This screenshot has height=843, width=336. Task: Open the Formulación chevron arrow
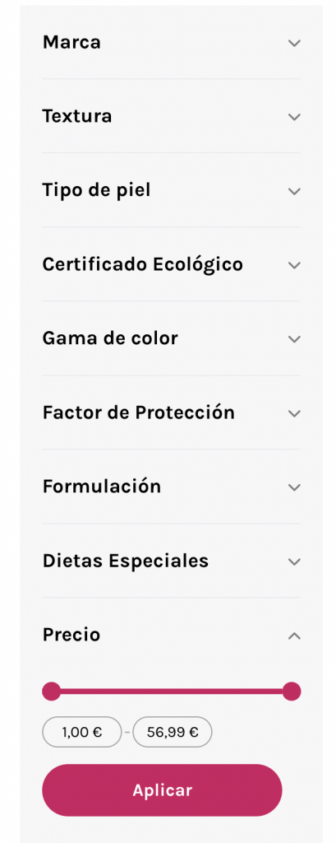pyautogui.click(x=294, y=487)
